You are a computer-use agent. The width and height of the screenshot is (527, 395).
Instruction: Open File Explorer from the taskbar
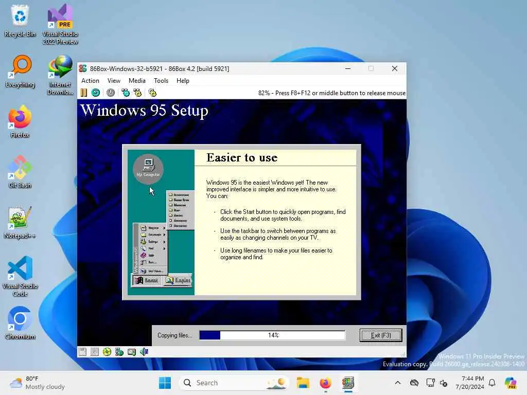tap(303, 383)
